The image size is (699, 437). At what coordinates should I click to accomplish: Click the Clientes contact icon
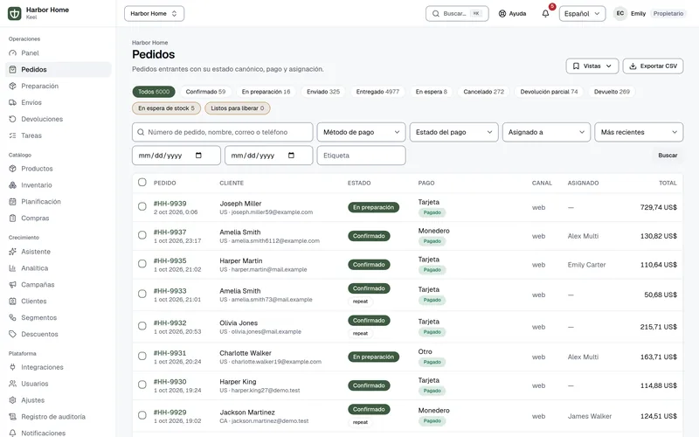pos(12,301)
